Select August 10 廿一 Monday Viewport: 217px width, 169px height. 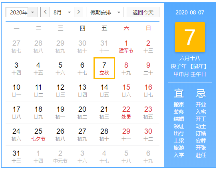click(16, 91)
